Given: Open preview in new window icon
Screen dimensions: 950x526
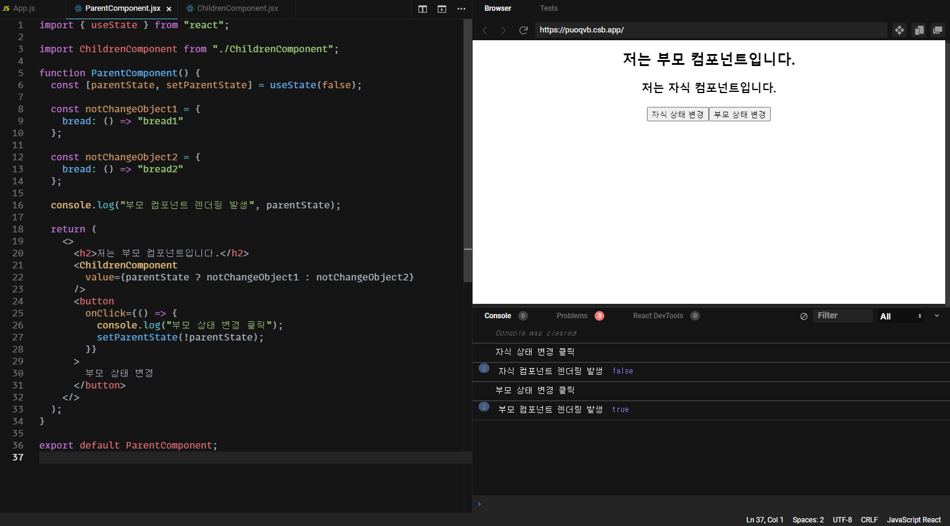Looking at the screenshot, I should (937, 30).
